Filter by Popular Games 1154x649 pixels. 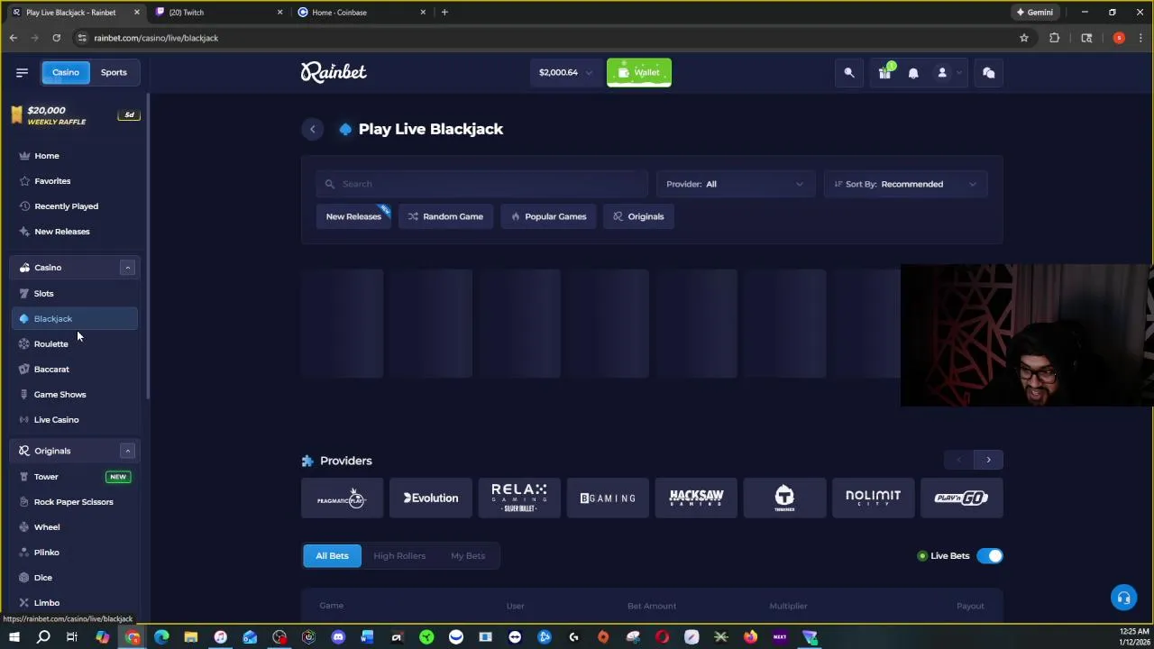pos(548,216)
